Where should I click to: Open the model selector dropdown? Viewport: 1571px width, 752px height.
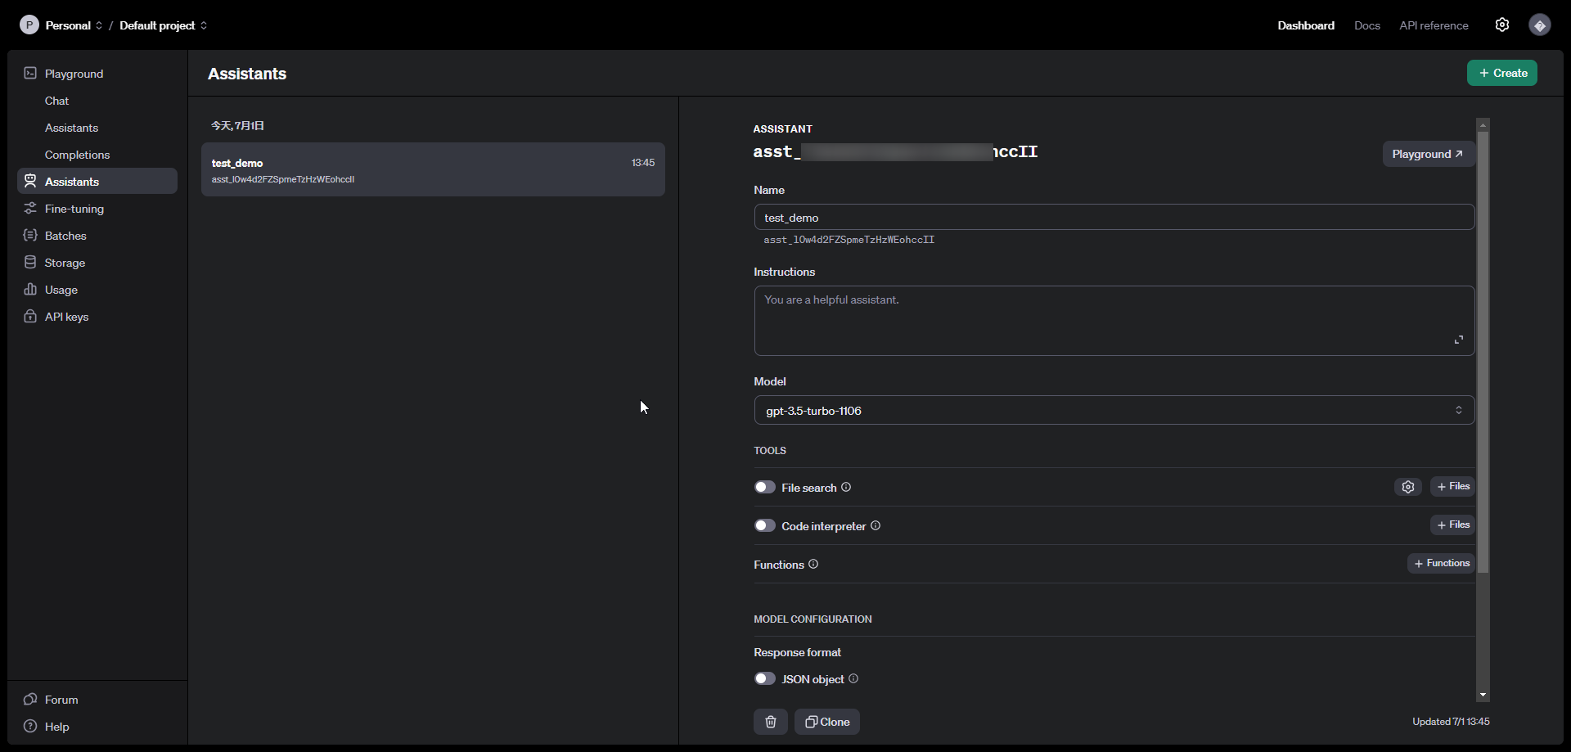pyautogui.click(x=1114, y=410)
